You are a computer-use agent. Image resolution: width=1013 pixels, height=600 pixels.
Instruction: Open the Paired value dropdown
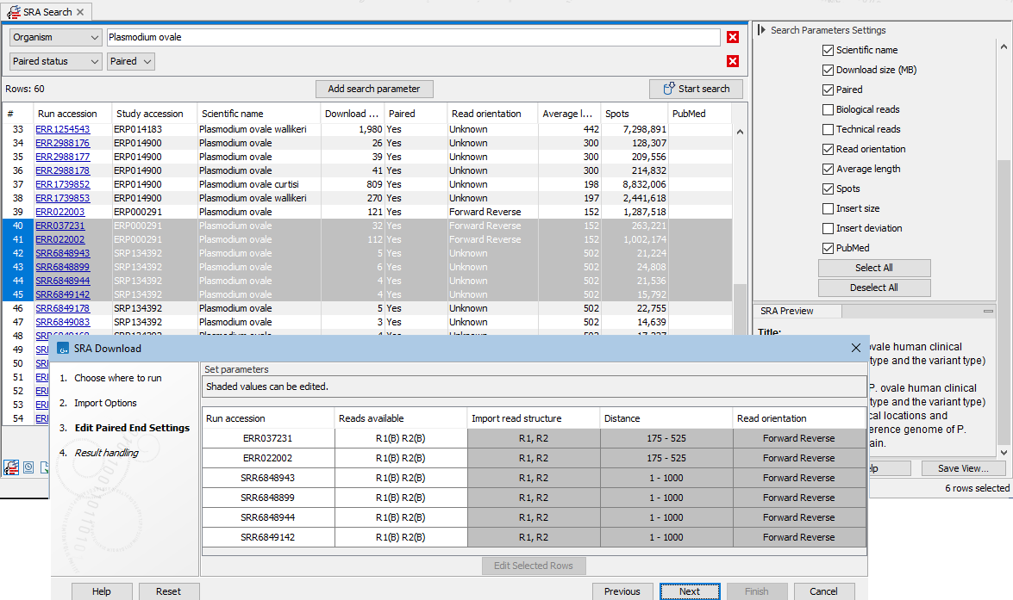coord(131,61)
